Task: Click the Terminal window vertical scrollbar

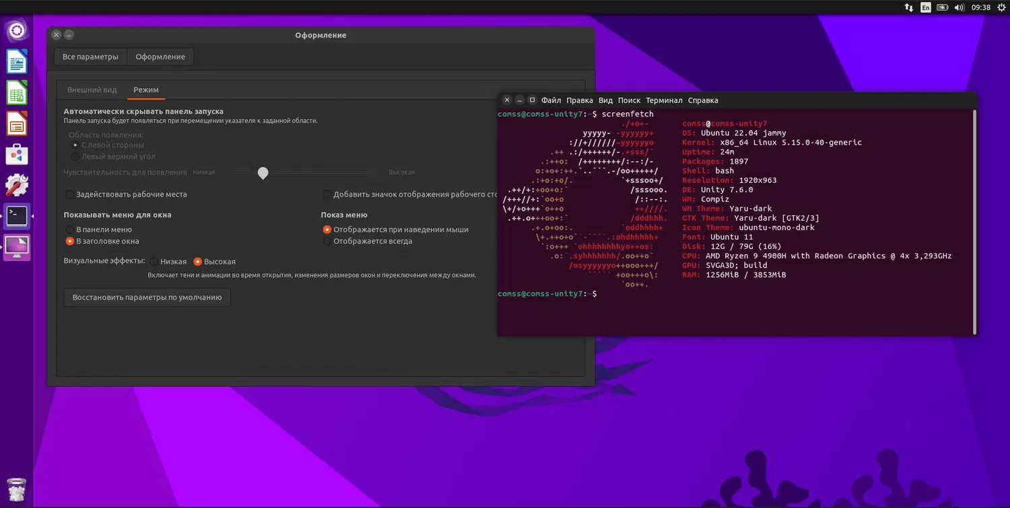Action: (974, 222)
